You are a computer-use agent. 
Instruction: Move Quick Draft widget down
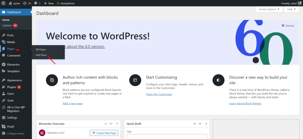point(200,124)
